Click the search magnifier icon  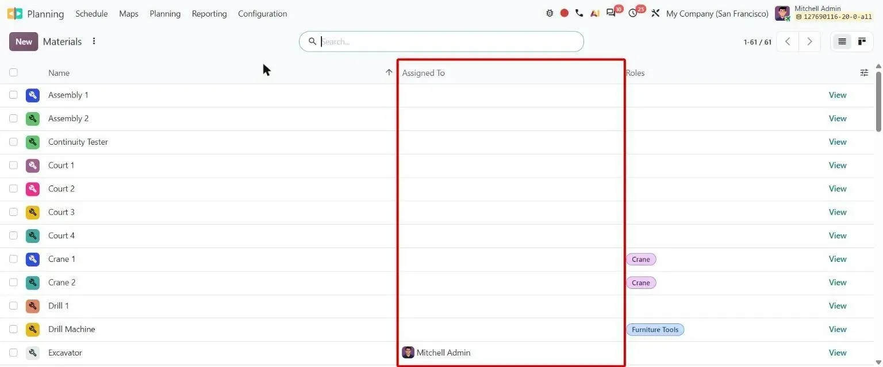click(x=312, y=41)
